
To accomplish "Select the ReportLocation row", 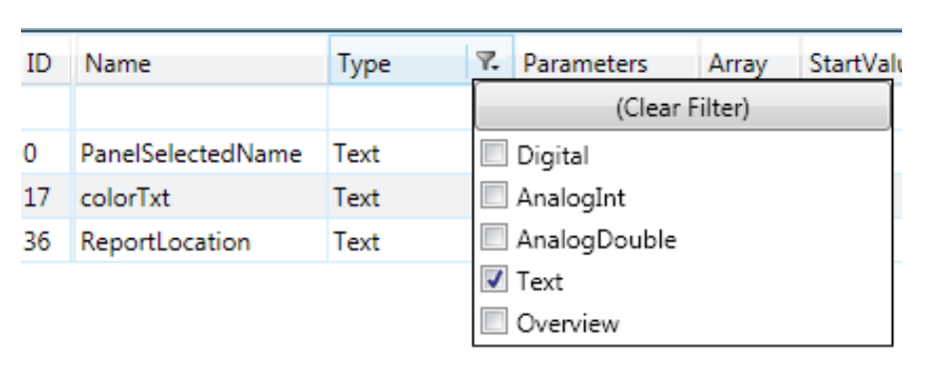I will point(247,241).
